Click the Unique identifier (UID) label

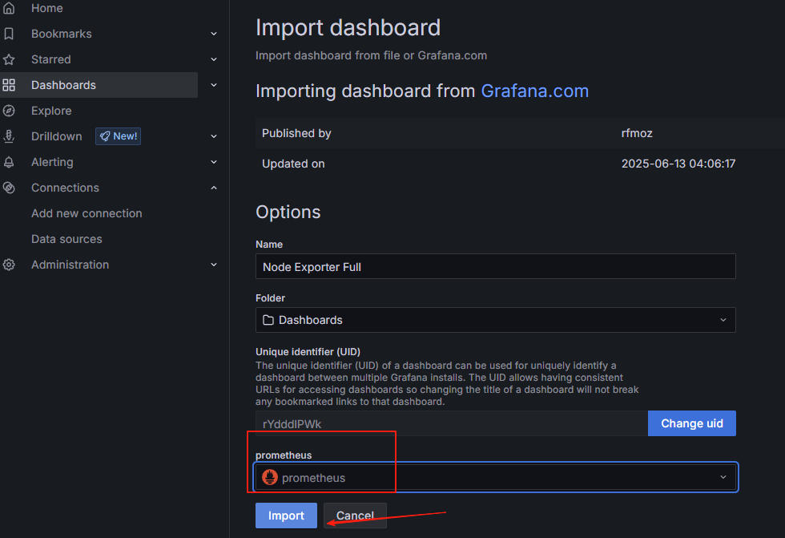coord(308,352)
